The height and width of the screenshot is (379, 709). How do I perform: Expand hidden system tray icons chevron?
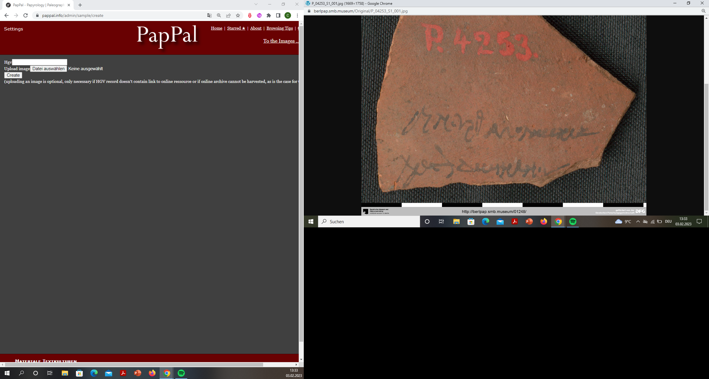pos(638,221)
